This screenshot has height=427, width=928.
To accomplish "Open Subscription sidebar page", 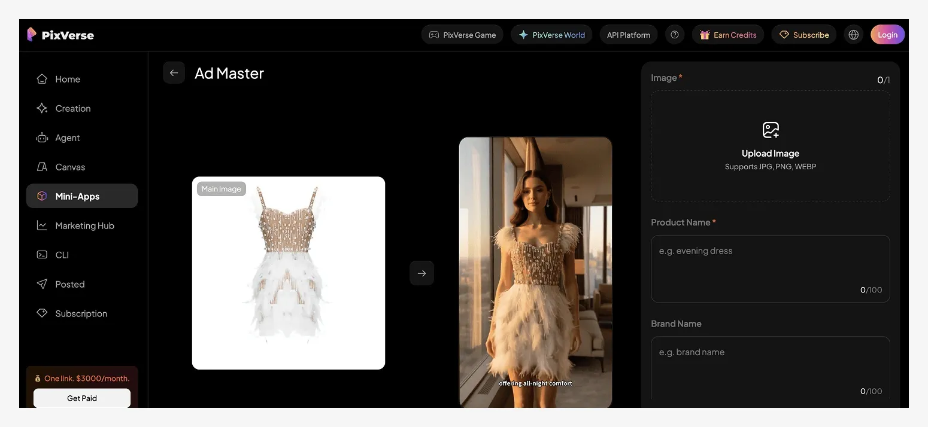I will point(82,313).
